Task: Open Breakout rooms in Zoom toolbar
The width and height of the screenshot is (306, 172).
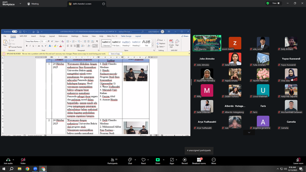Action: tap(199, 161)
